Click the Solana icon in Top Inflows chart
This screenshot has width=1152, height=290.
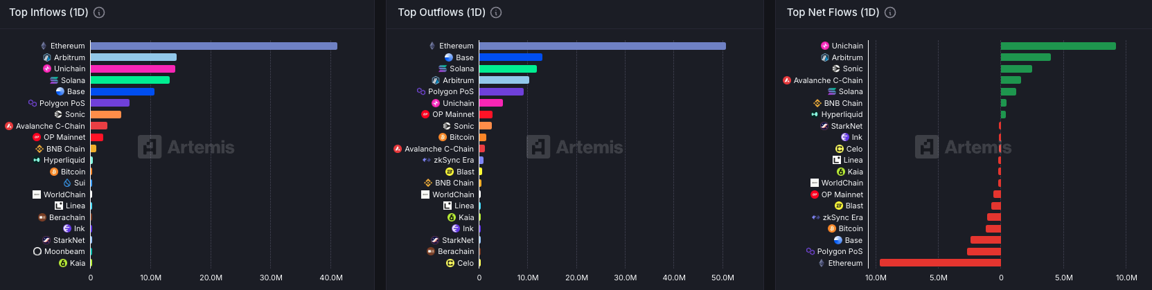point(54,80)
